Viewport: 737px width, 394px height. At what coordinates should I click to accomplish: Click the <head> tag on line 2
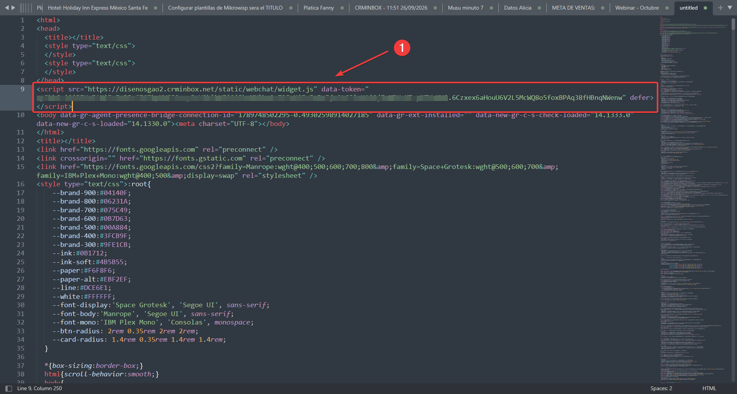tap(48, 28)
